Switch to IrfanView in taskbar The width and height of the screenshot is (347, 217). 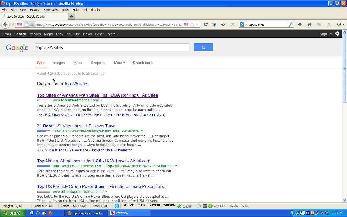130,213
